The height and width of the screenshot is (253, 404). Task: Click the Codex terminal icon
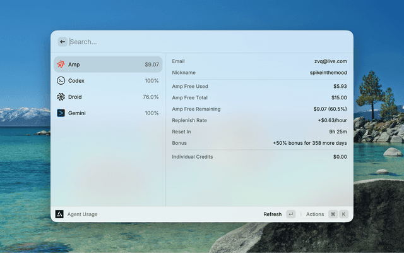(x=61, y=81)
